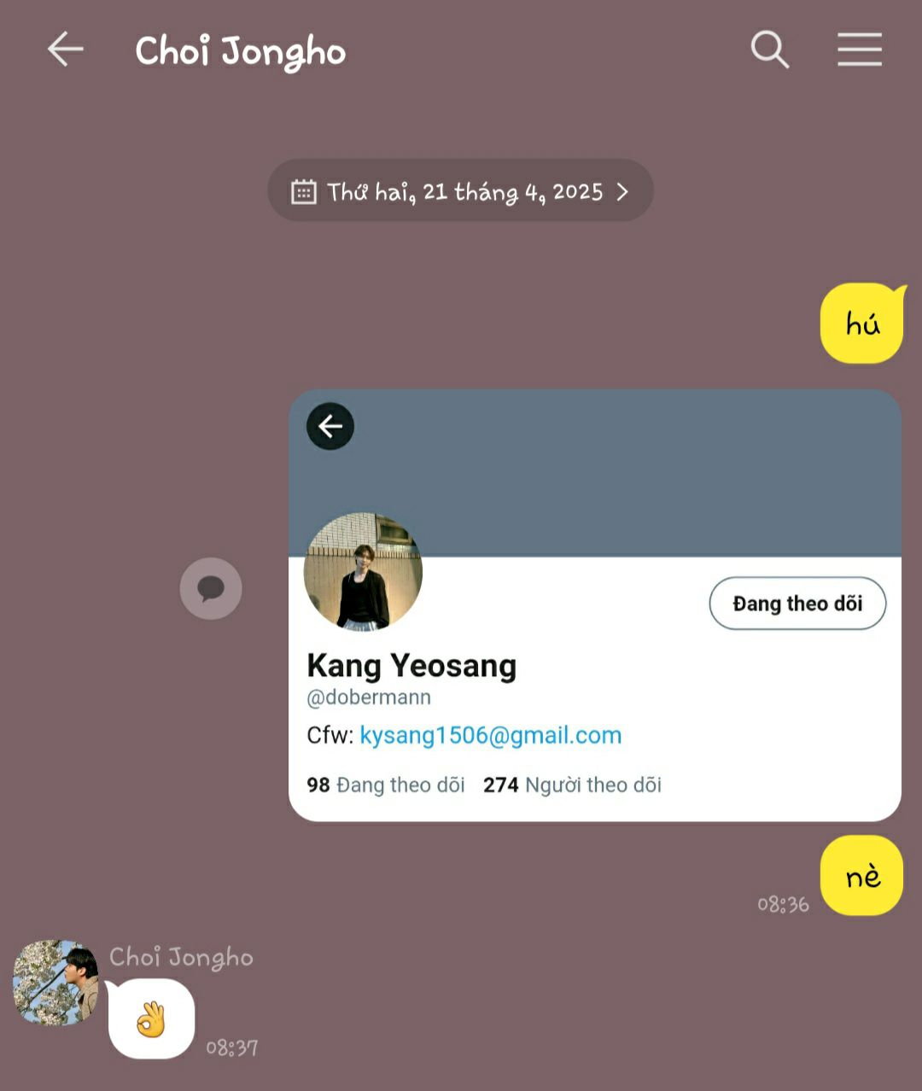Tap the Kang Yeosang profile name
The height and width of the screenshot is (1091, 922).
pyautogui.click(x=411, y=665)
